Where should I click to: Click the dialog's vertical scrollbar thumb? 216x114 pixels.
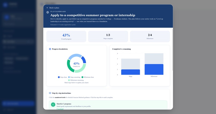pyautogui.click(x=172, y=50)
